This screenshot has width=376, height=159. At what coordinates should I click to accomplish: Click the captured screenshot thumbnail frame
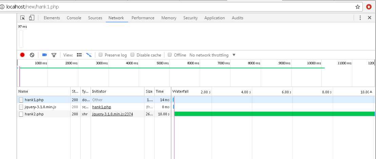click(21, 39)
